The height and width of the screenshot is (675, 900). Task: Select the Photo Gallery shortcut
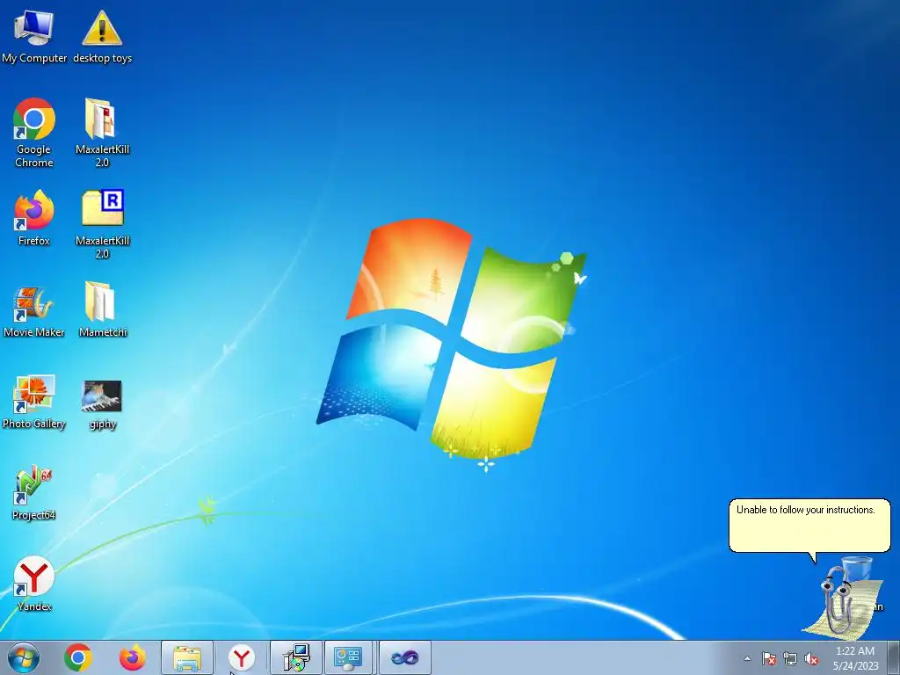click(34, 402)
